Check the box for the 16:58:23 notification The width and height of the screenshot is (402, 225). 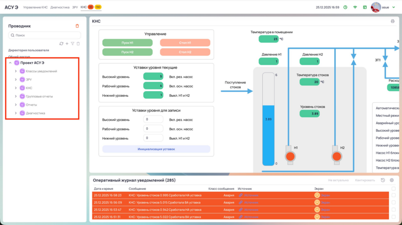tap(392, 195)
